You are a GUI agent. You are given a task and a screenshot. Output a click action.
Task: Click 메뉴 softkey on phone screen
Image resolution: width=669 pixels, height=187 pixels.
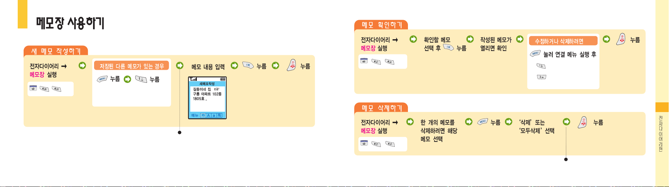195,115
